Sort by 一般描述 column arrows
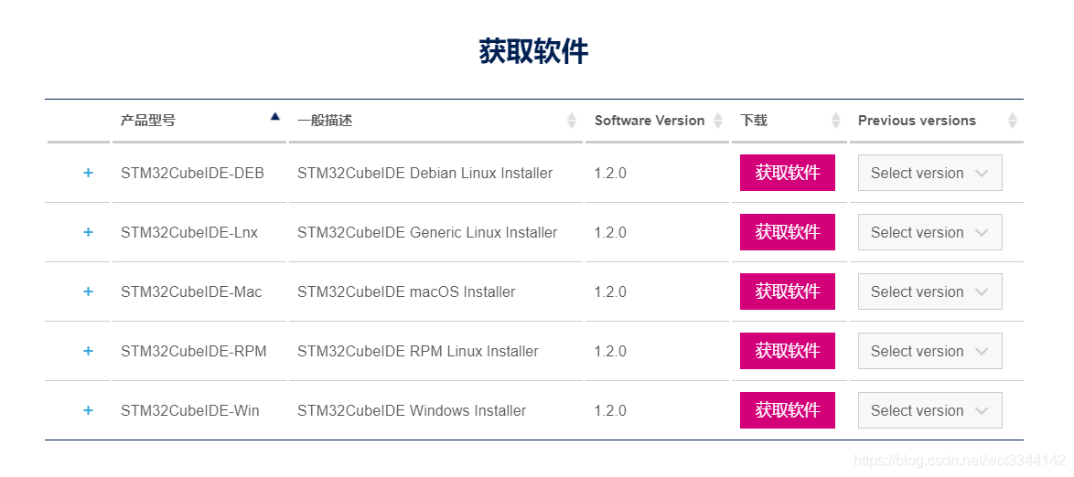Viewport: 1074px width, 477px height. pos(572,122)
